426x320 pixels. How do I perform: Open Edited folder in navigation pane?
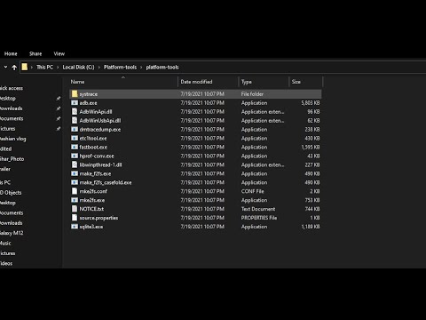[5, 148]
